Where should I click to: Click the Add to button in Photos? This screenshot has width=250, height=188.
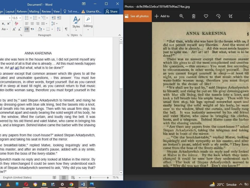162,16
